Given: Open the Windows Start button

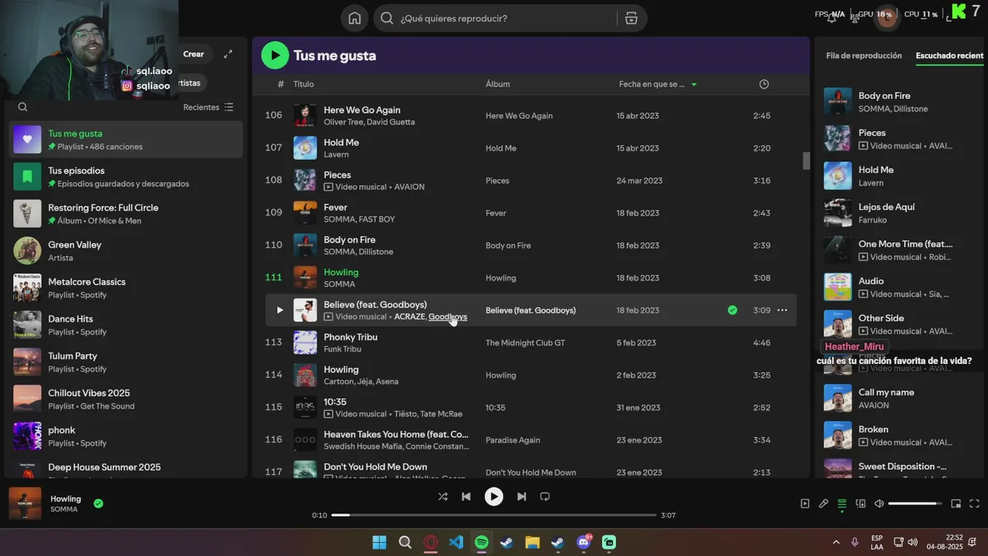Looking at the screenshot, I should [x=379, y=543].
